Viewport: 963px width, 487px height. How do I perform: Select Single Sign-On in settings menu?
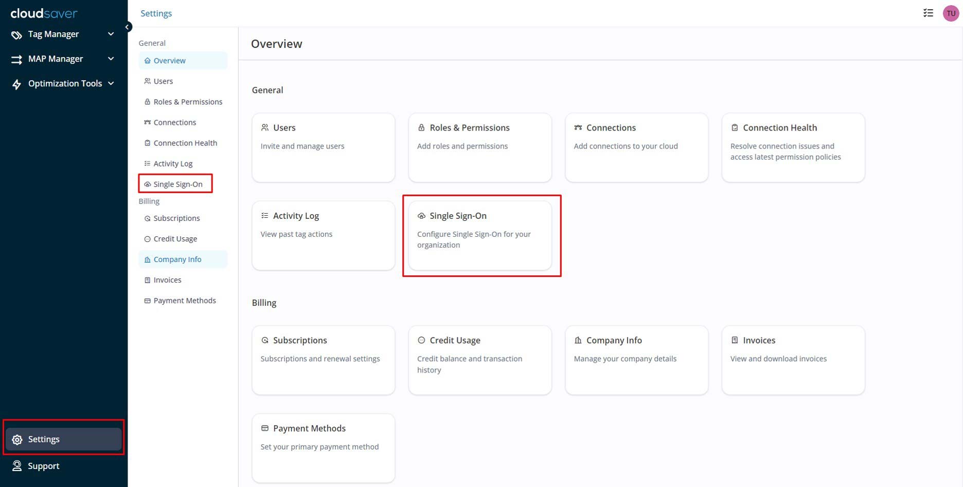(x=177, y=184)
